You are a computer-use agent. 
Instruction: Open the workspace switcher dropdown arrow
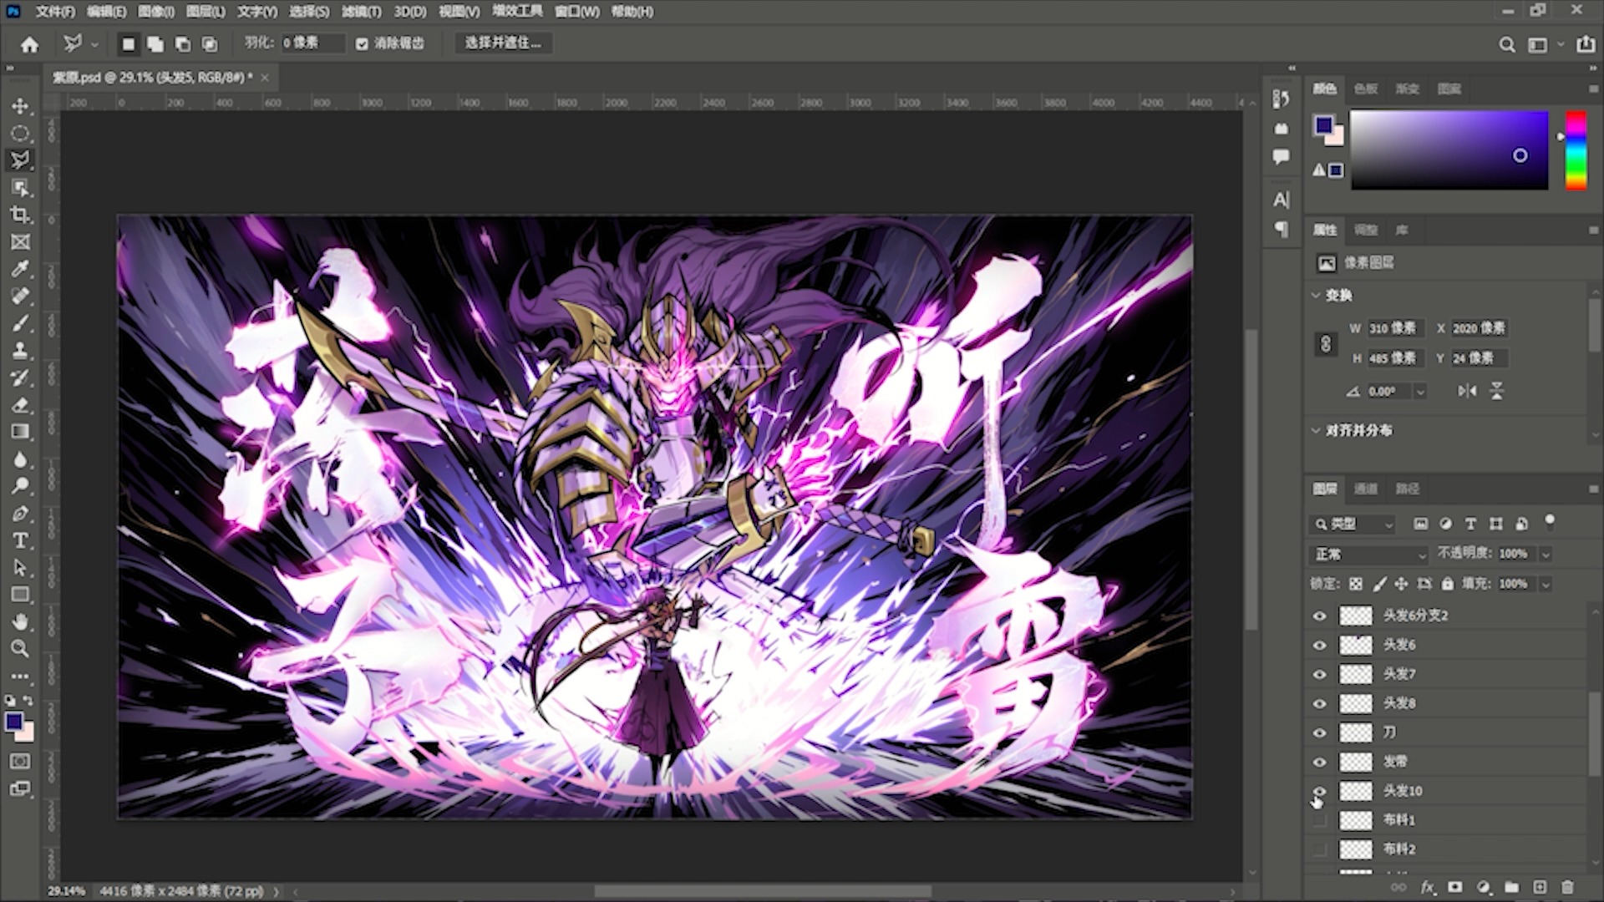point(1561,45)
